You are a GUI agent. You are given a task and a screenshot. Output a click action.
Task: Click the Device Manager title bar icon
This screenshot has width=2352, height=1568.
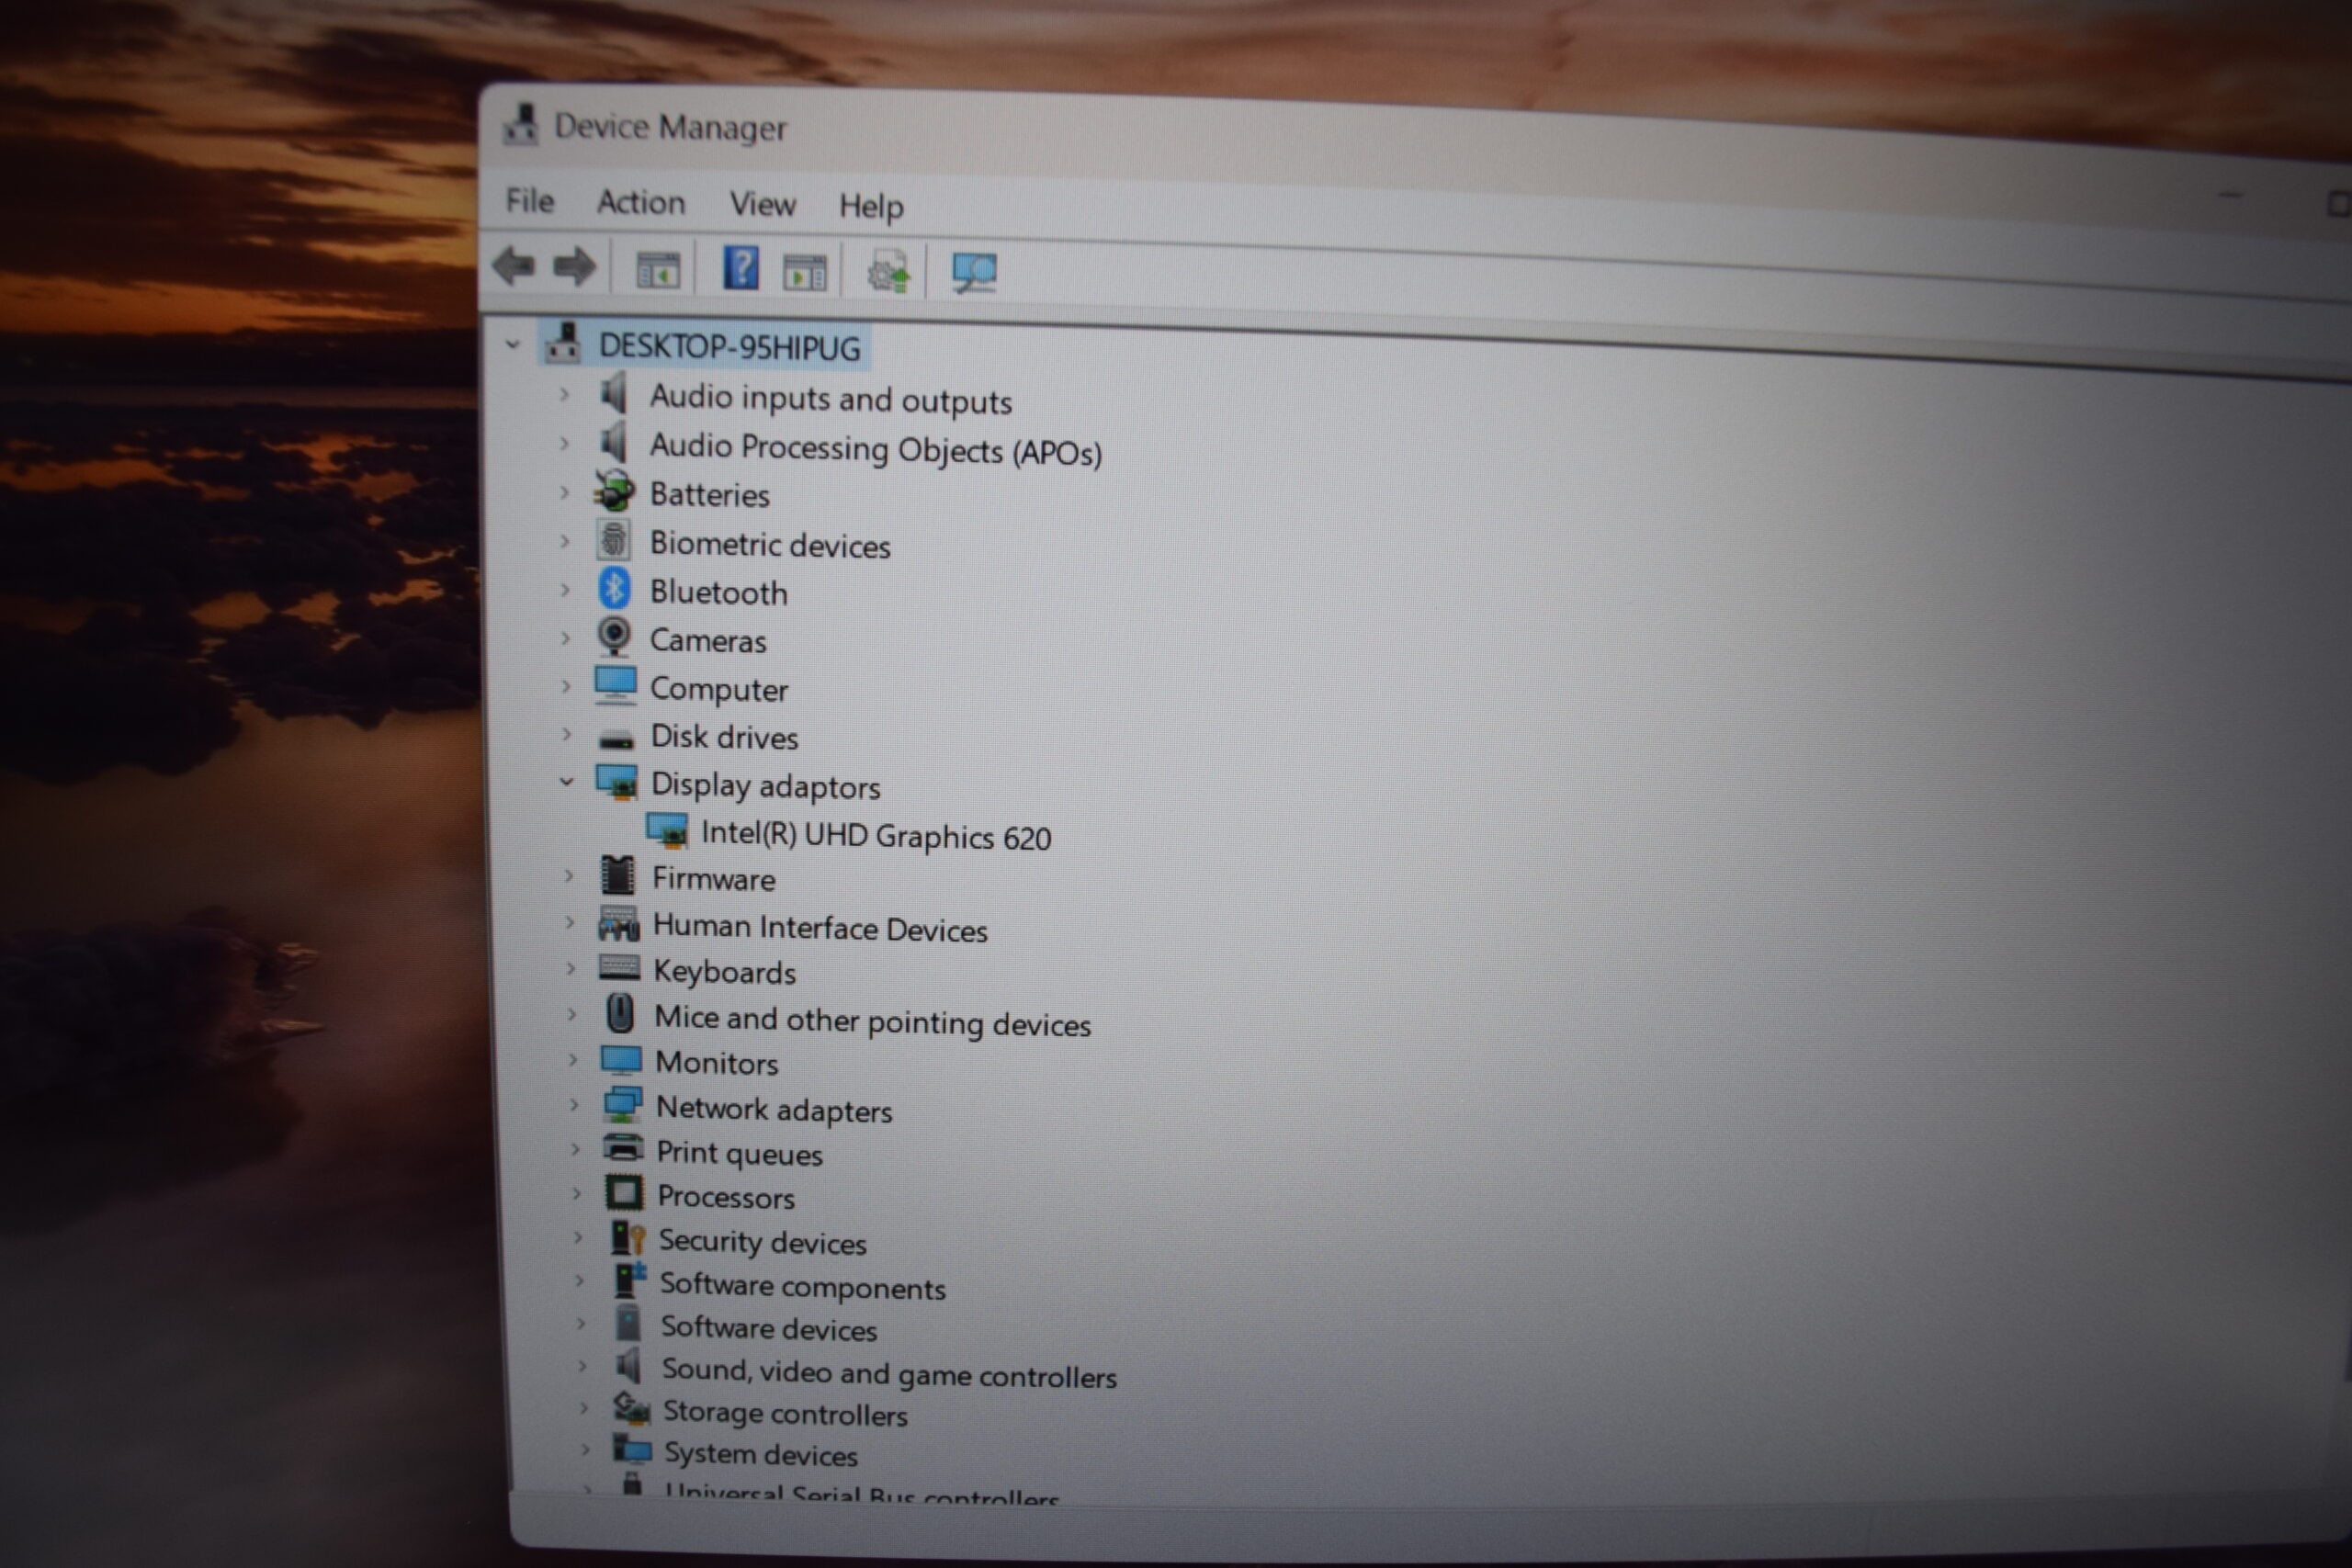coord(520,124)
